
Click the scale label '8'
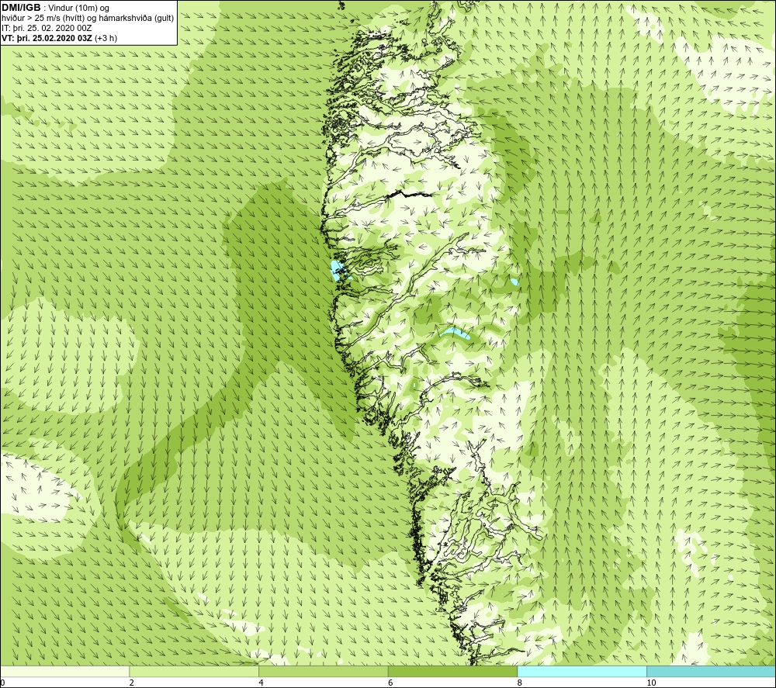click(519, 683)
